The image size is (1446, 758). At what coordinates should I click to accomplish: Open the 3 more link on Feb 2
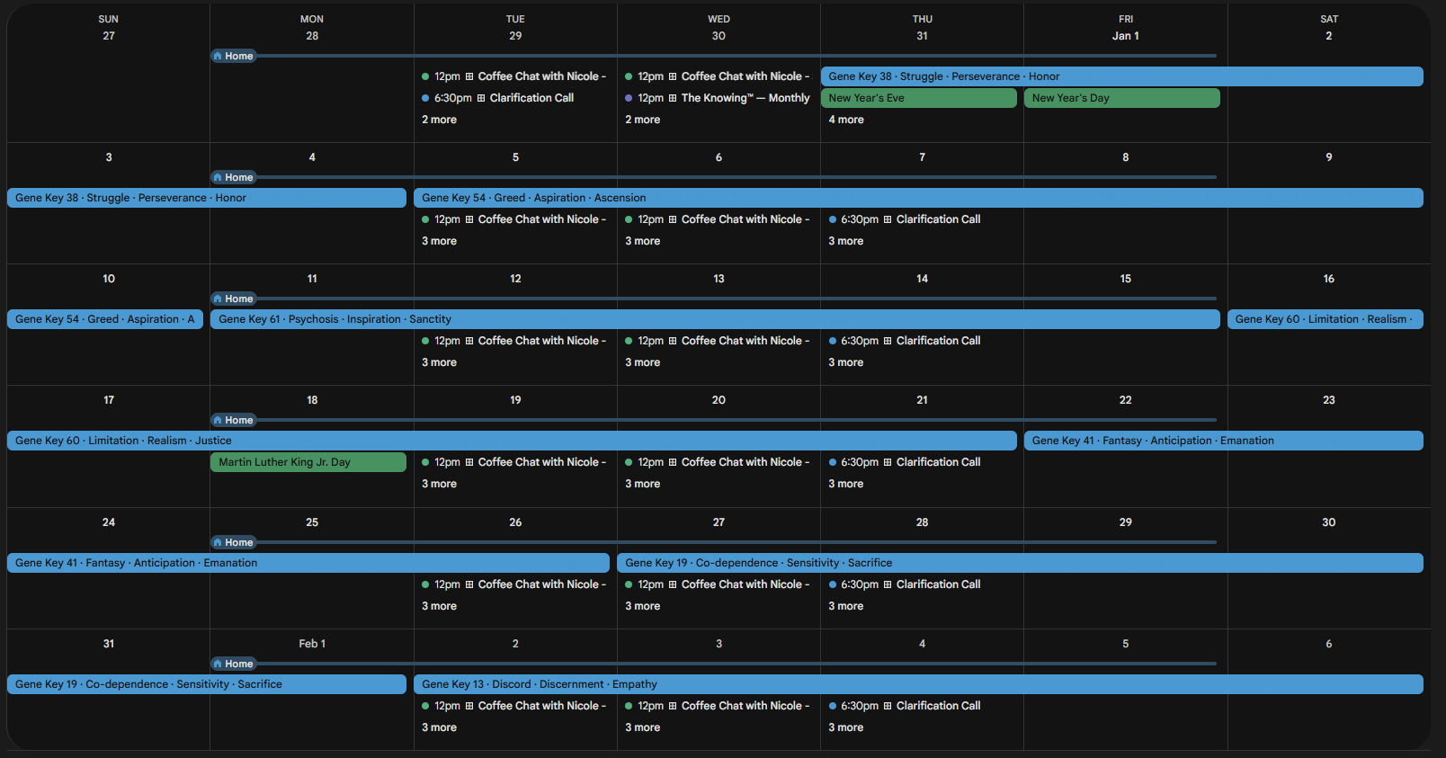click(x=439, y=727)
